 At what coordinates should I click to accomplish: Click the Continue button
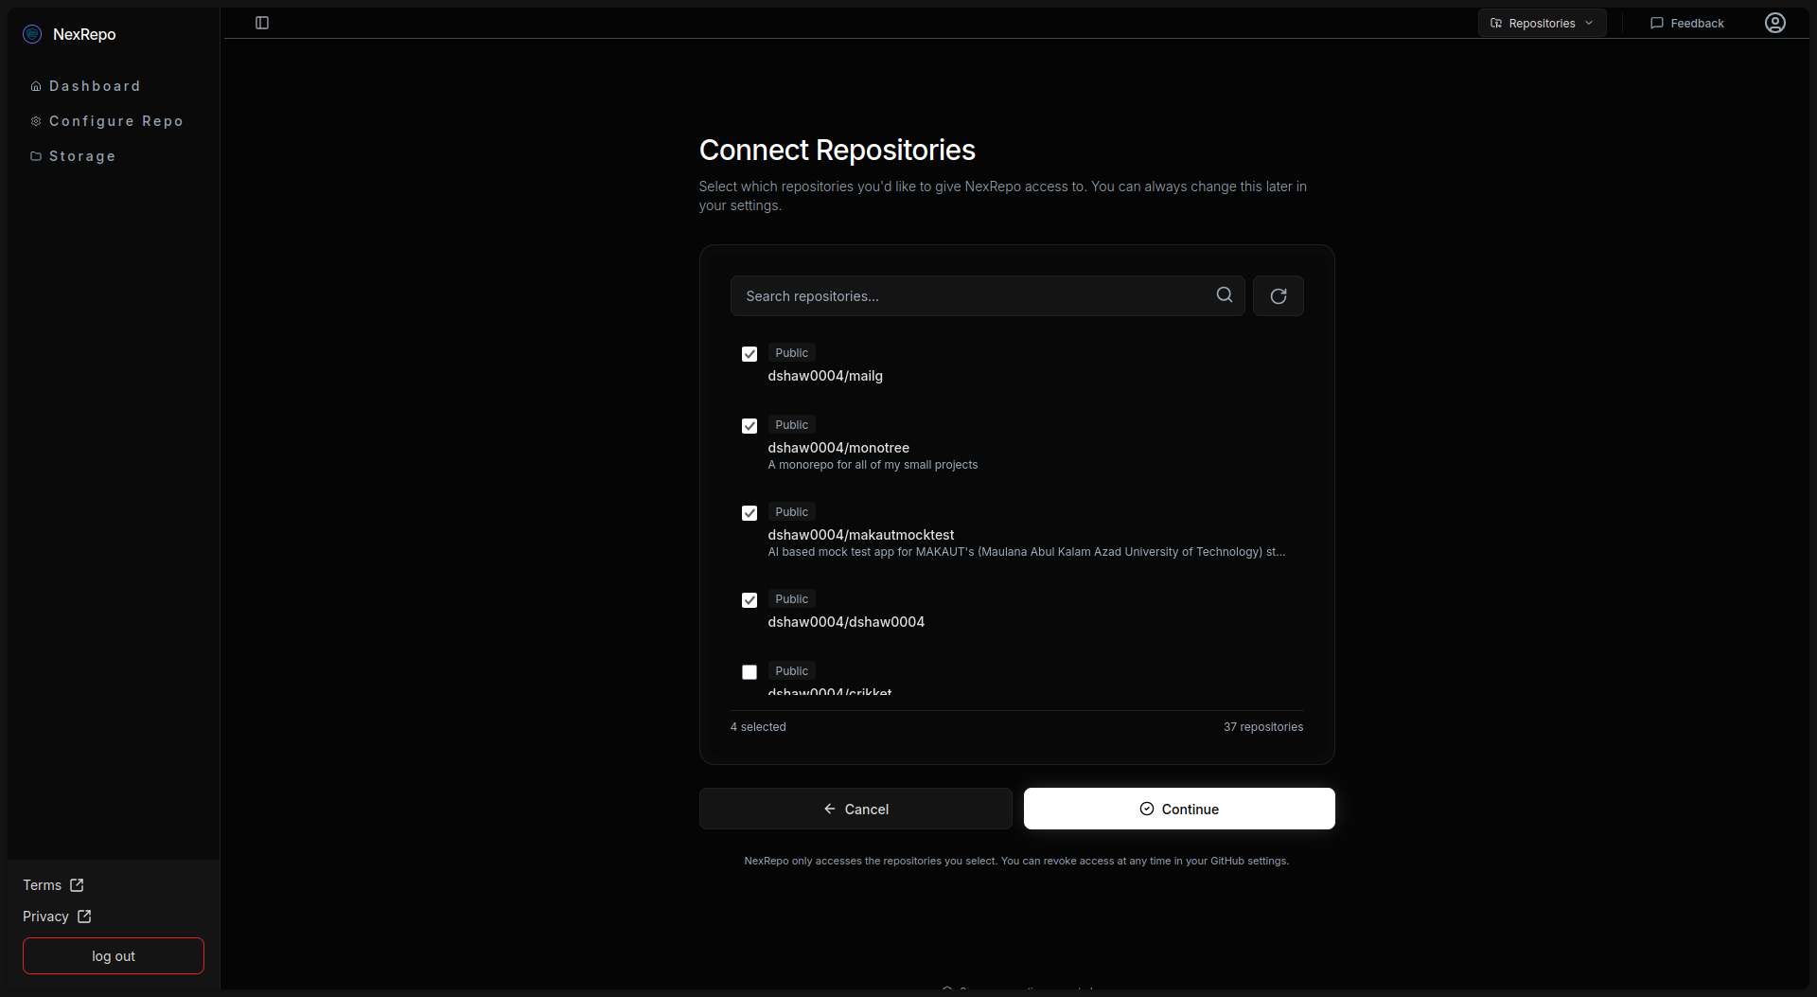(x=1179, y=809)
